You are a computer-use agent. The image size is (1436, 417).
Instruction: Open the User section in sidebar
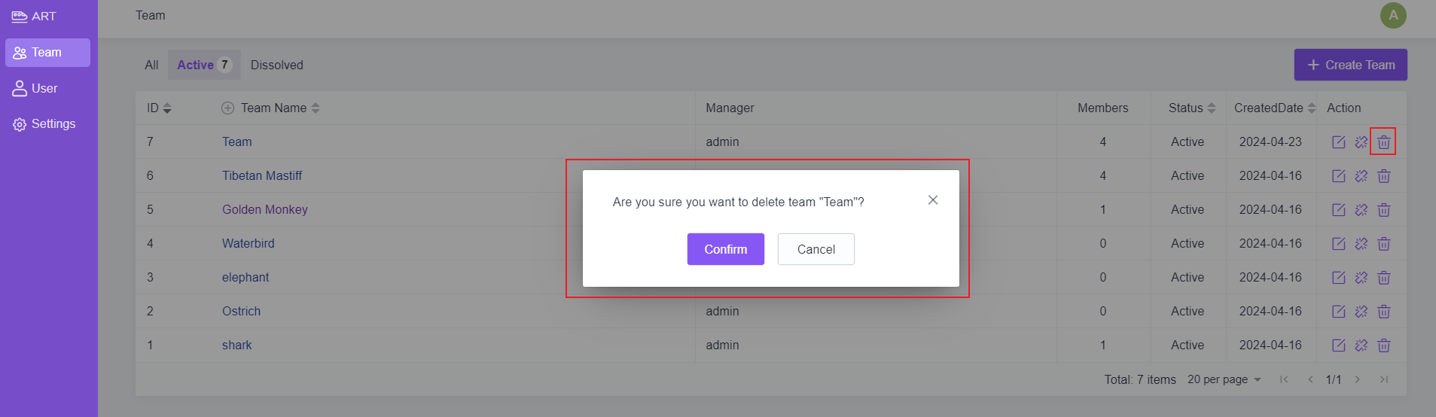47,89
